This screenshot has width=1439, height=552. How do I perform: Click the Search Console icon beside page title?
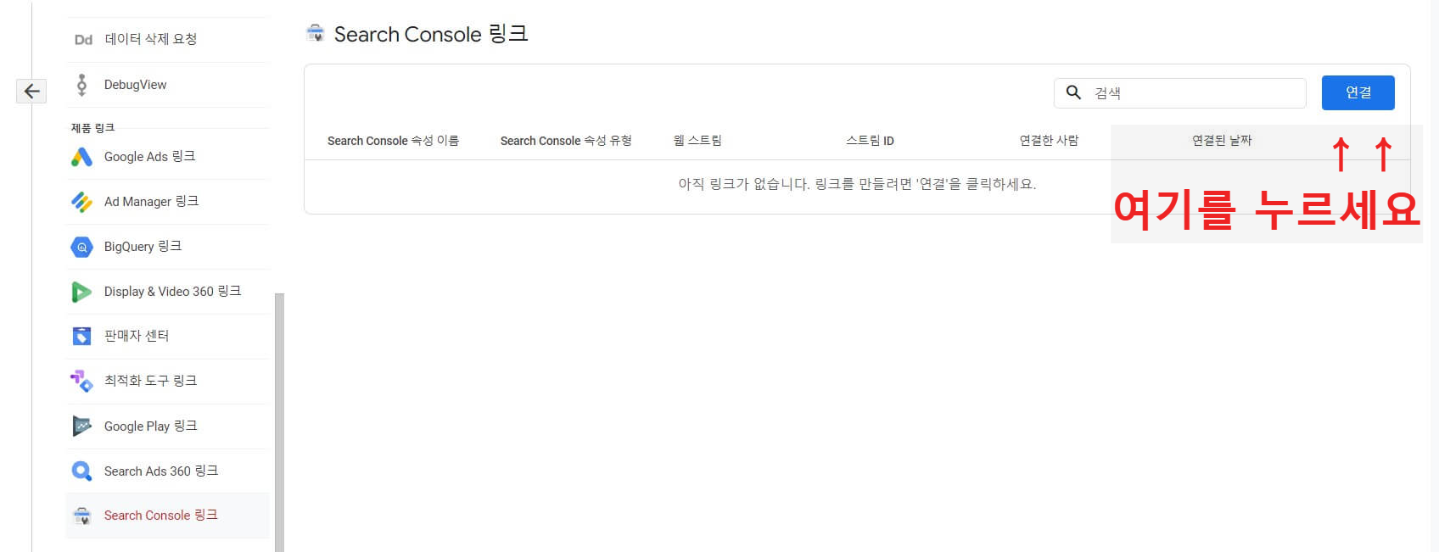tap(316, 34)
